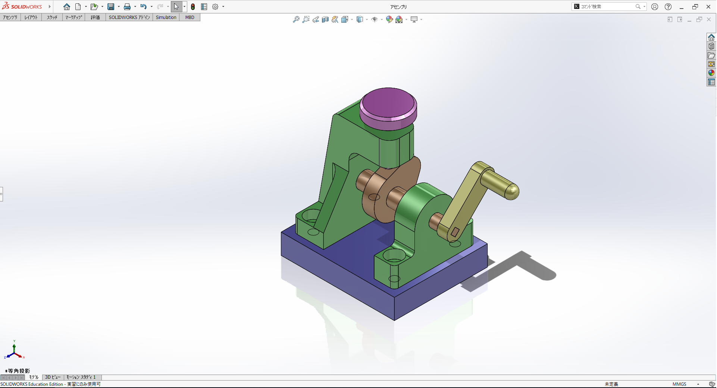Open the MMGS unit system dropdown
This screenshot has width=717, height=388.
point(698,384)
